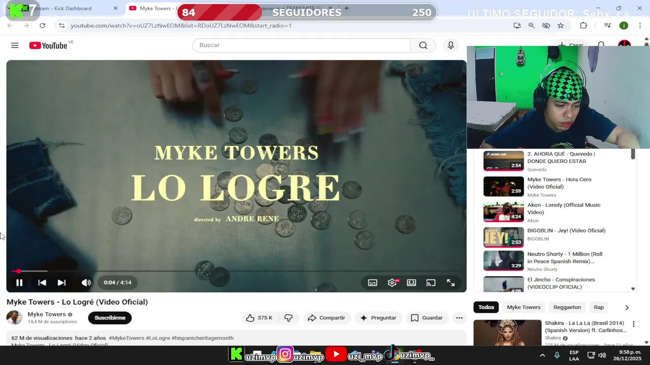Open a new browser tab
The width and height of the screenshot is (650, 365).
point(346,8)
